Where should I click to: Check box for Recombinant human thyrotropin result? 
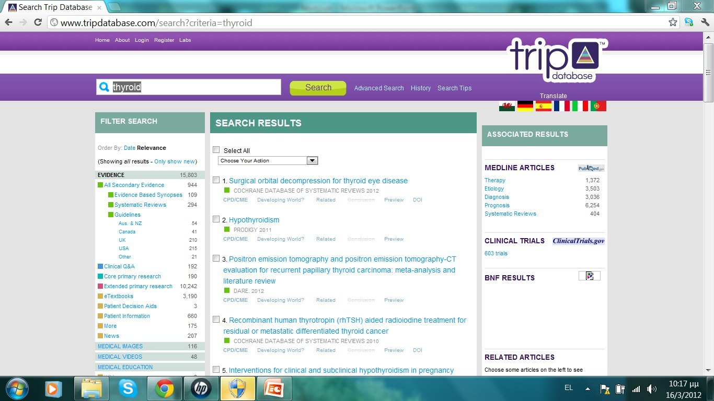(216, 320)
